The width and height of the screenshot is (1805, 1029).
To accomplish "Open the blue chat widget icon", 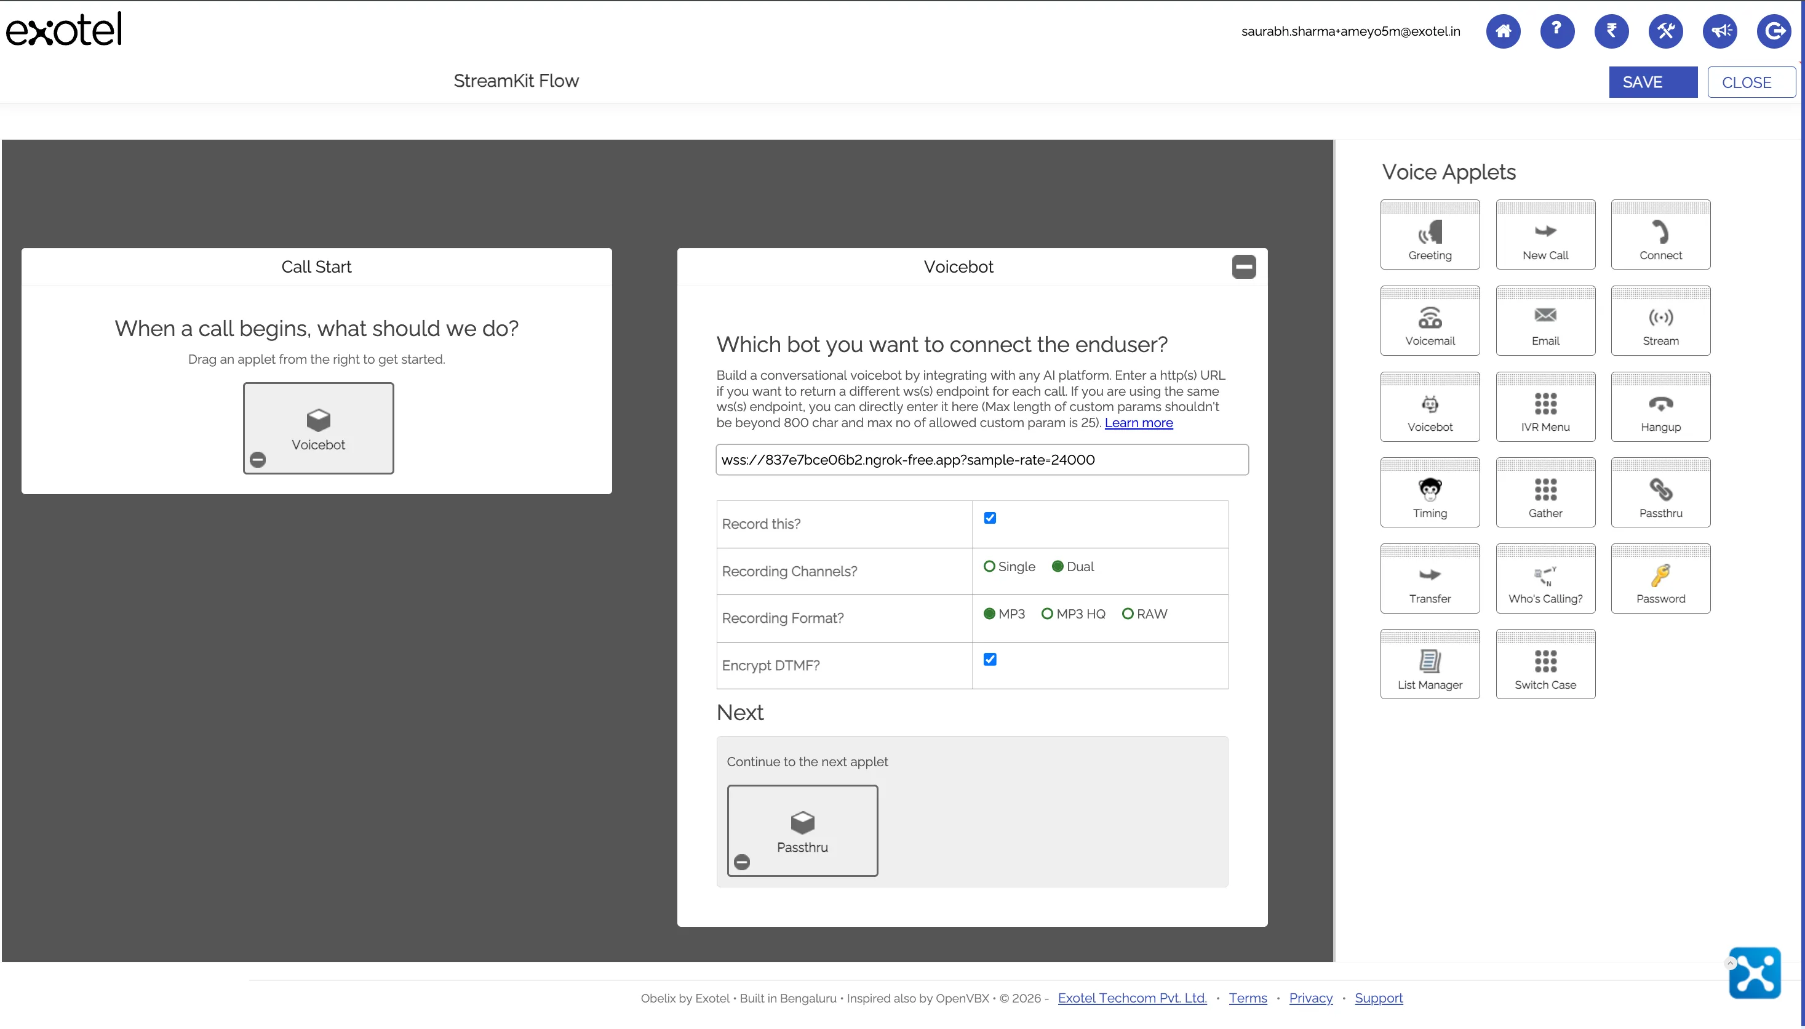I will [x=1754, y=973].
